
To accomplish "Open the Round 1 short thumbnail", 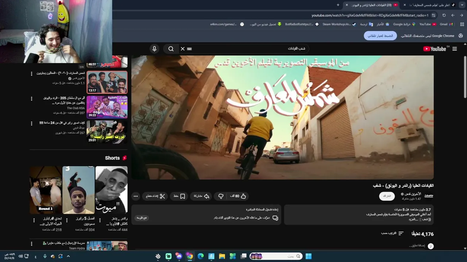I will (x=46, y=190).
